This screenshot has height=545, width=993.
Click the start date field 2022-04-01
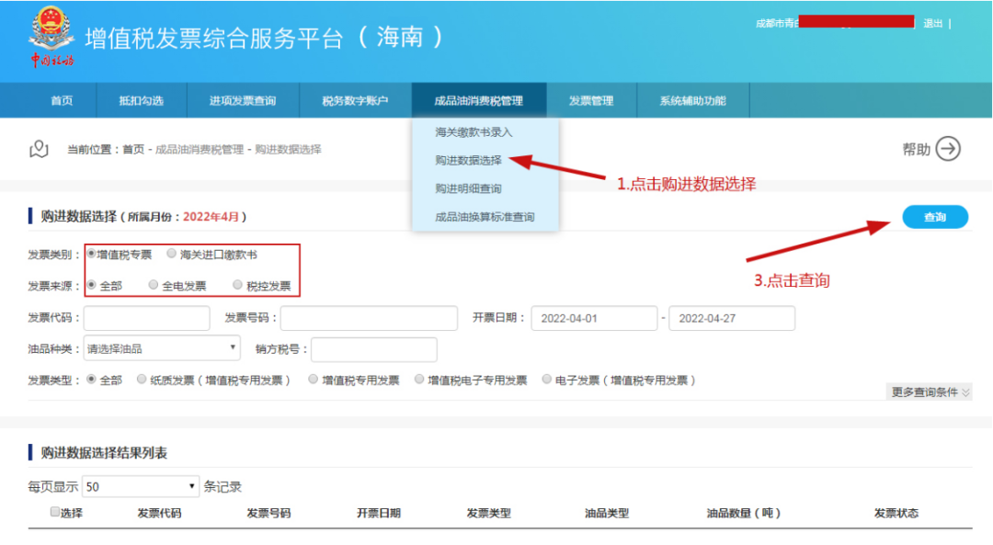(594, 318)
